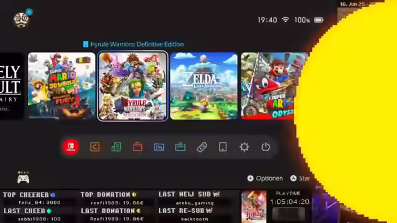
Task: Open the System Settings gear
Action: pos(244,147)
